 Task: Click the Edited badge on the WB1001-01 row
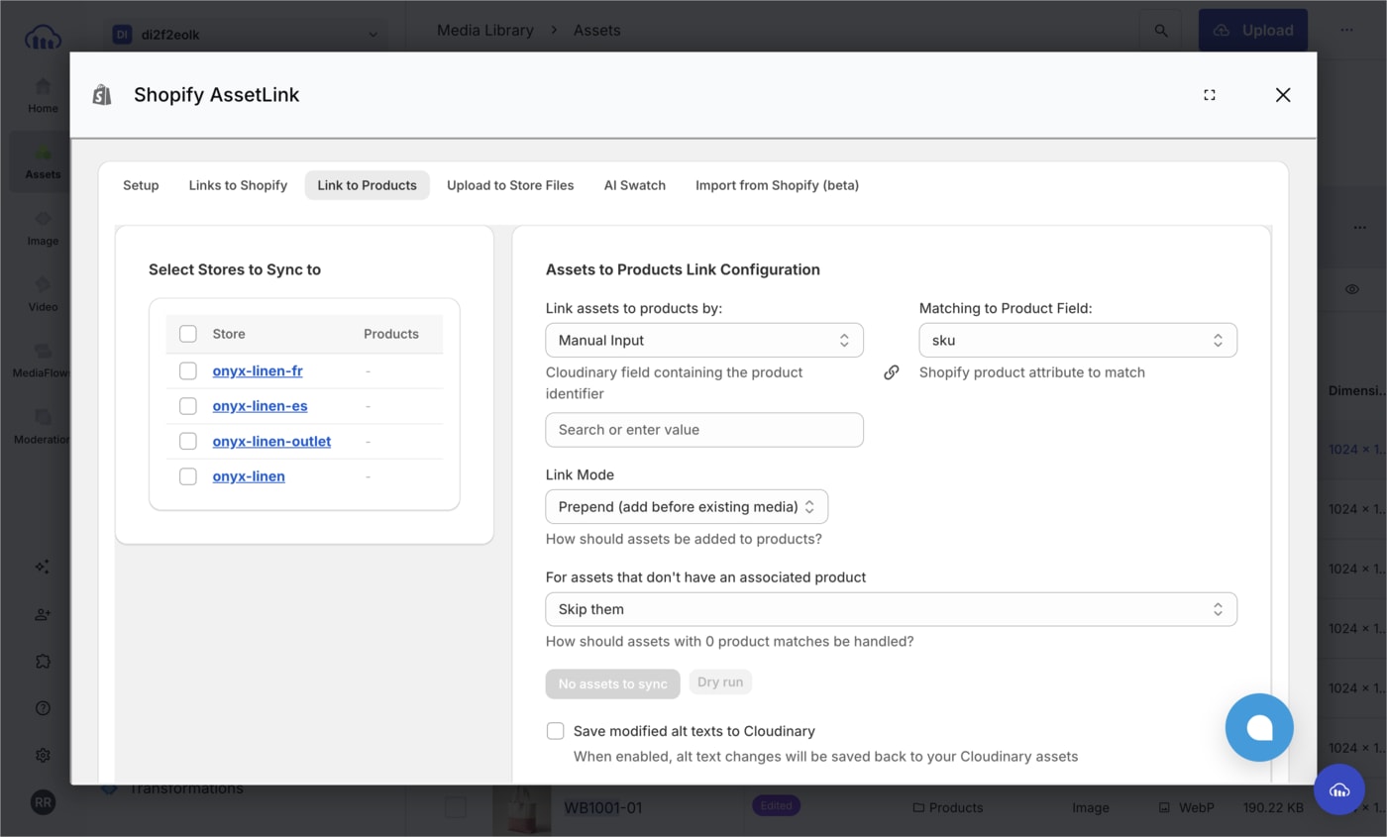point(776,805)
